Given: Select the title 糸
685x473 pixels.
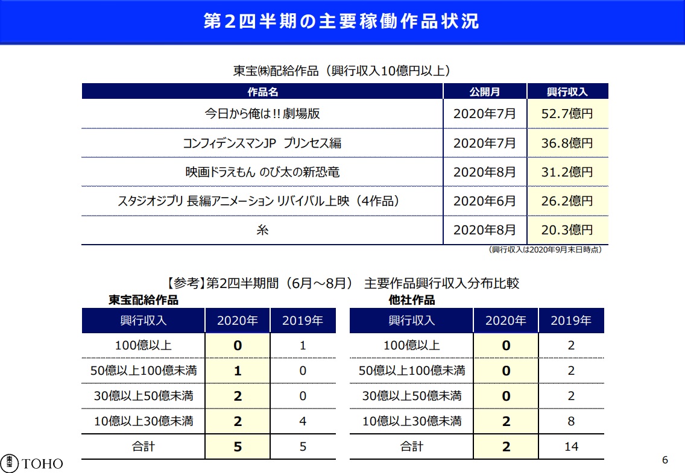Looking at the screenshot, I should pyautogui.click(x=262, y=230).
